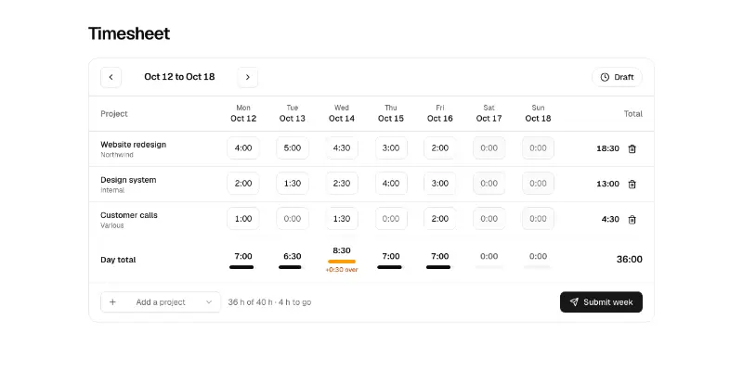
Task: Open the Add a project dropdown
Action: coord(161,302)
